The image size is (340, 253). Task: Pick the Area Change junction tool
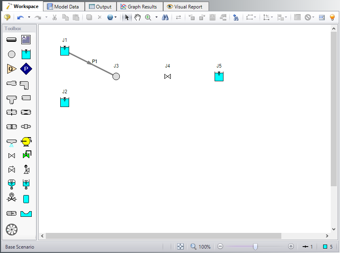click(x=11, y=83)
